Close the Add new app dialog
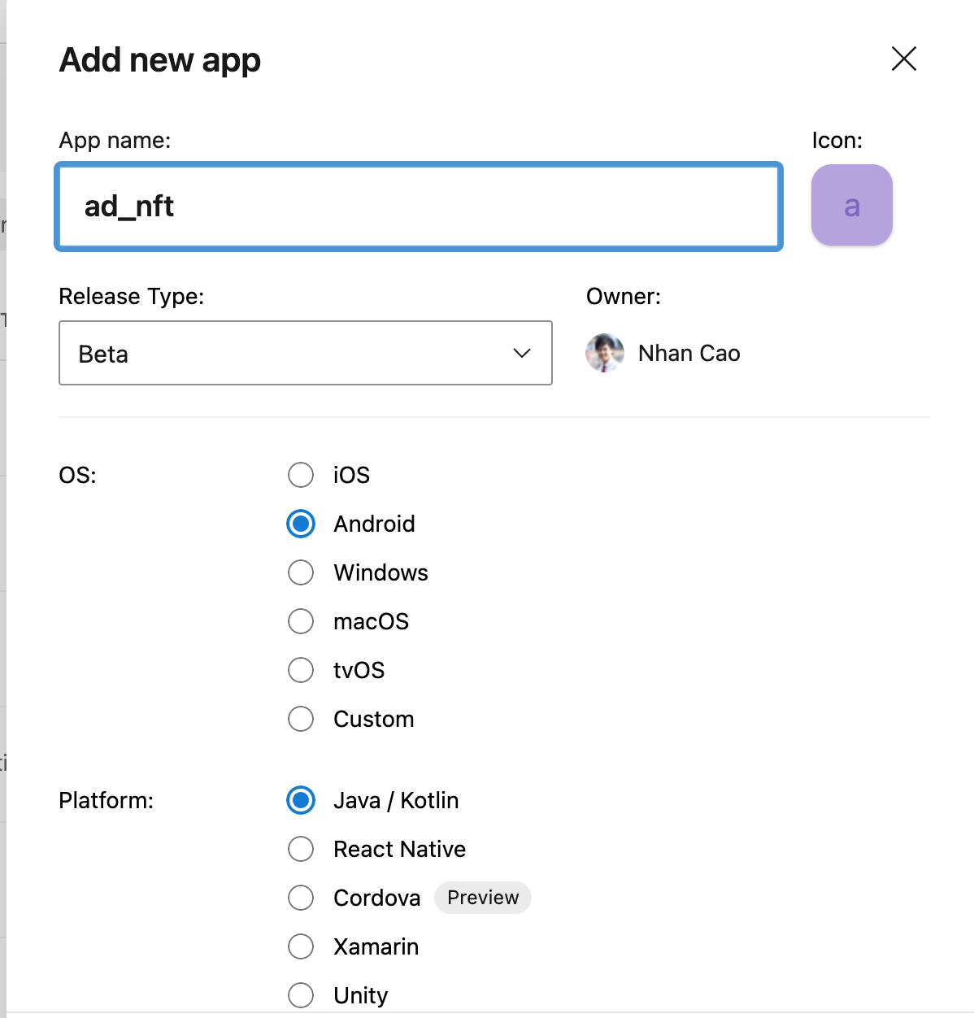This screenshot has height=1018, width=974. point(903,59)
